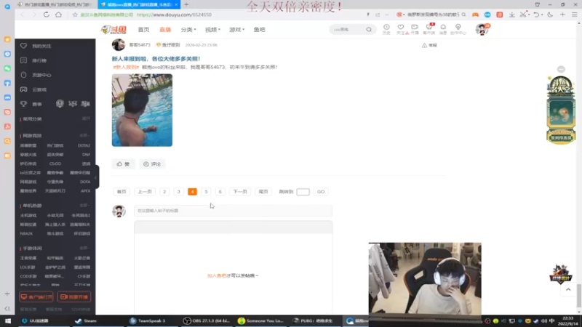Image resolution: width=582 pixels, height=327 pixels.
Task: Open the 历史 history clock icon
Action: [386, 29]
